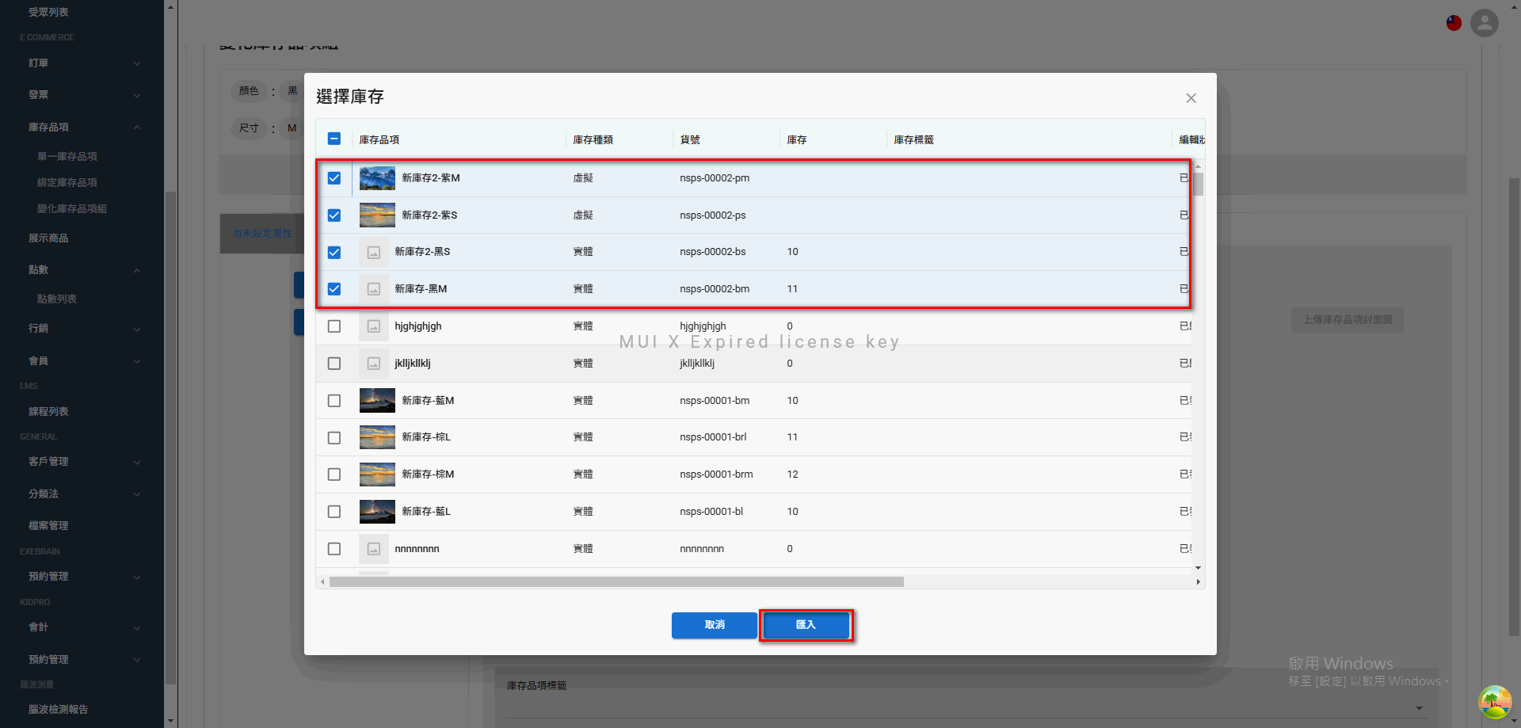The image size is (1521, 728).
Task: Click the Taiwan flag language icon
Action: point(1454,23)
